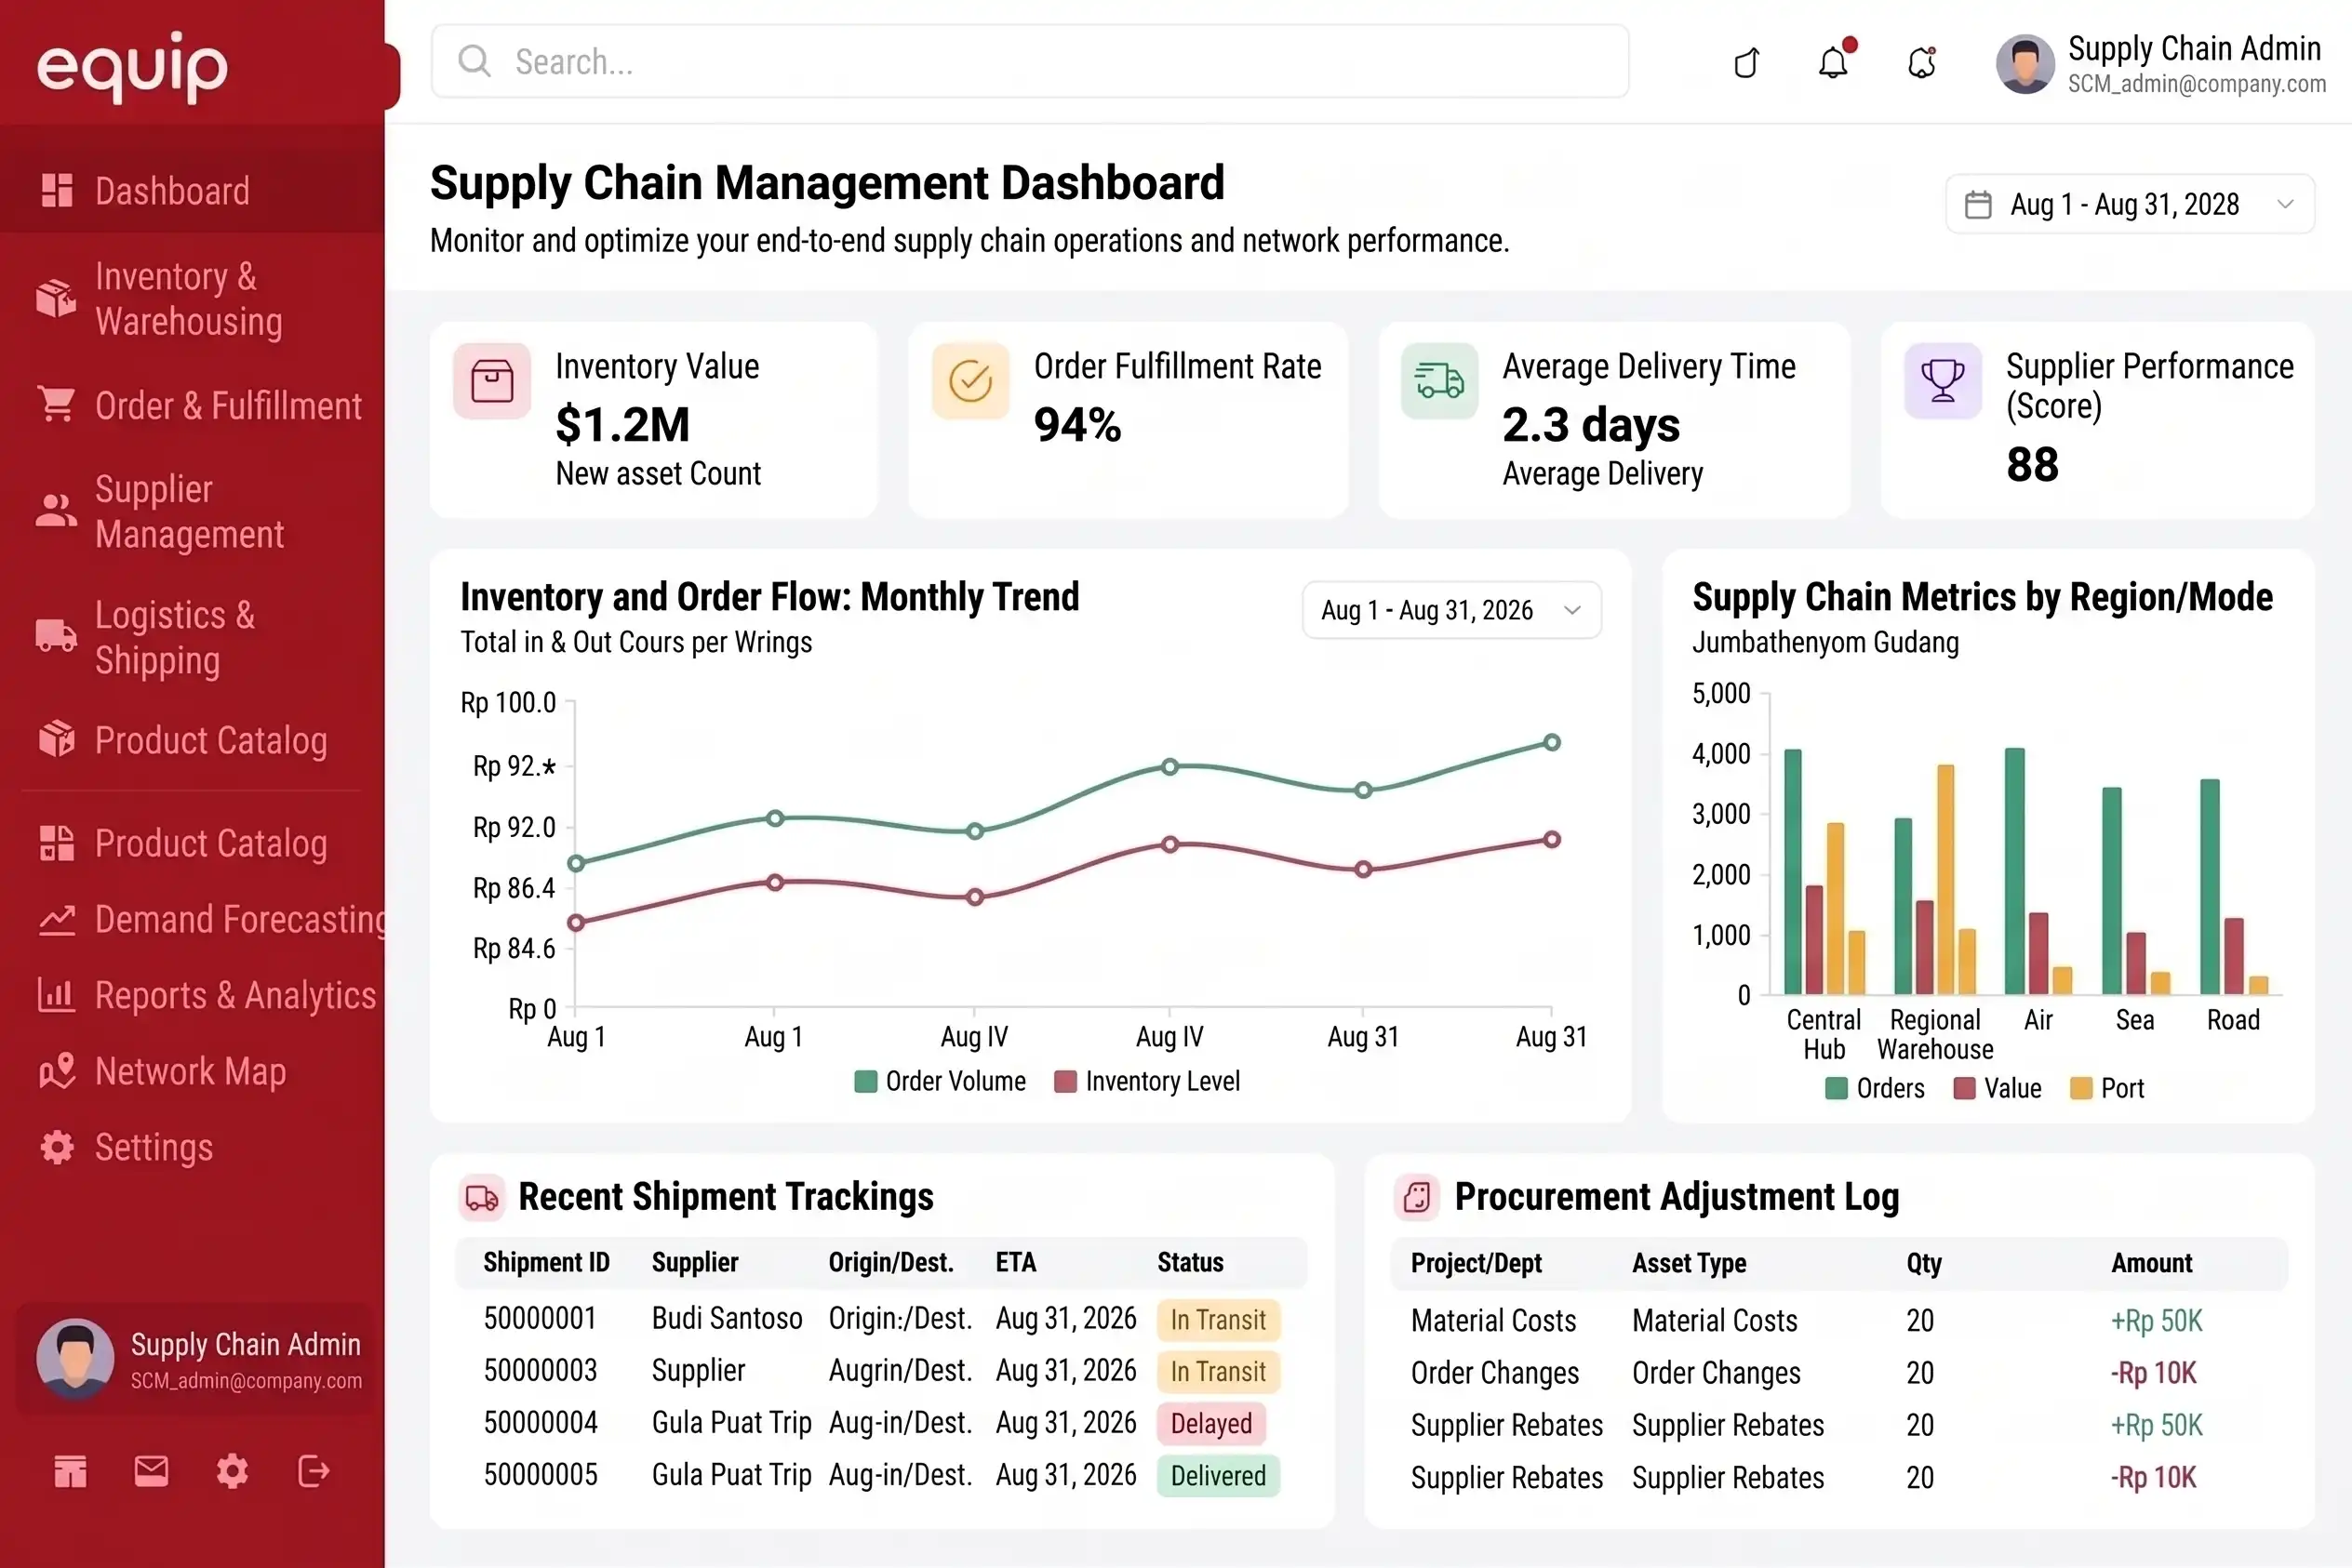Click the gear icon in sidebar footer

coord(232,1471)
